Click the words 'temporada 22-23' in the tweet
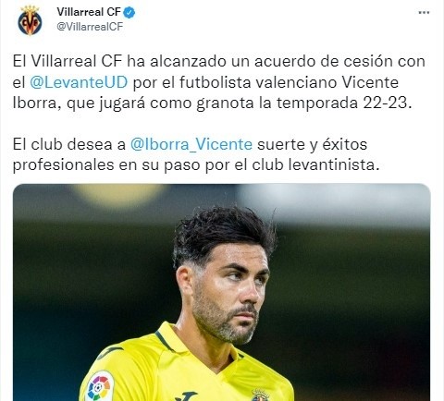 [x=341, y=103]
